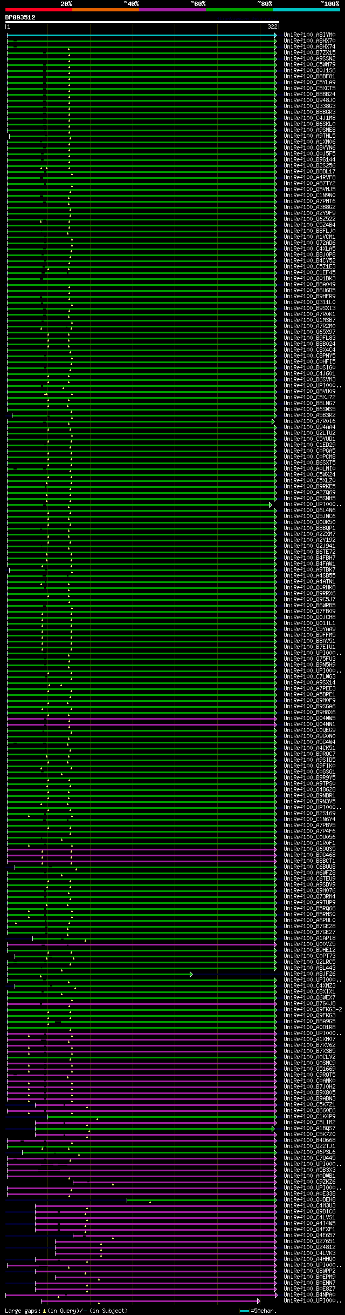
Task: Select label UniRef100_B7XV62
Action: (x=309, y=1045)
